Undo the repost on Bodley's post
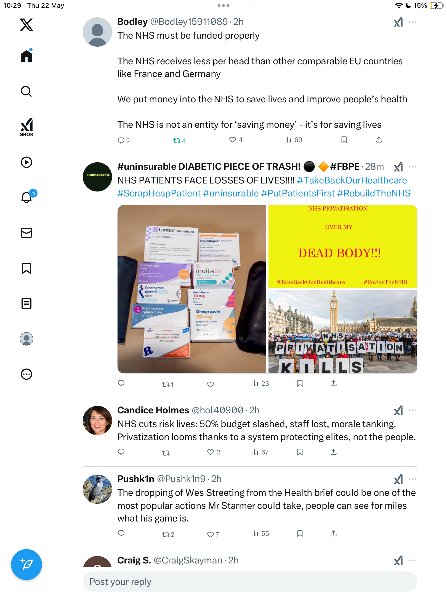Viewport: 447px width, 596px height. point(179,141)
